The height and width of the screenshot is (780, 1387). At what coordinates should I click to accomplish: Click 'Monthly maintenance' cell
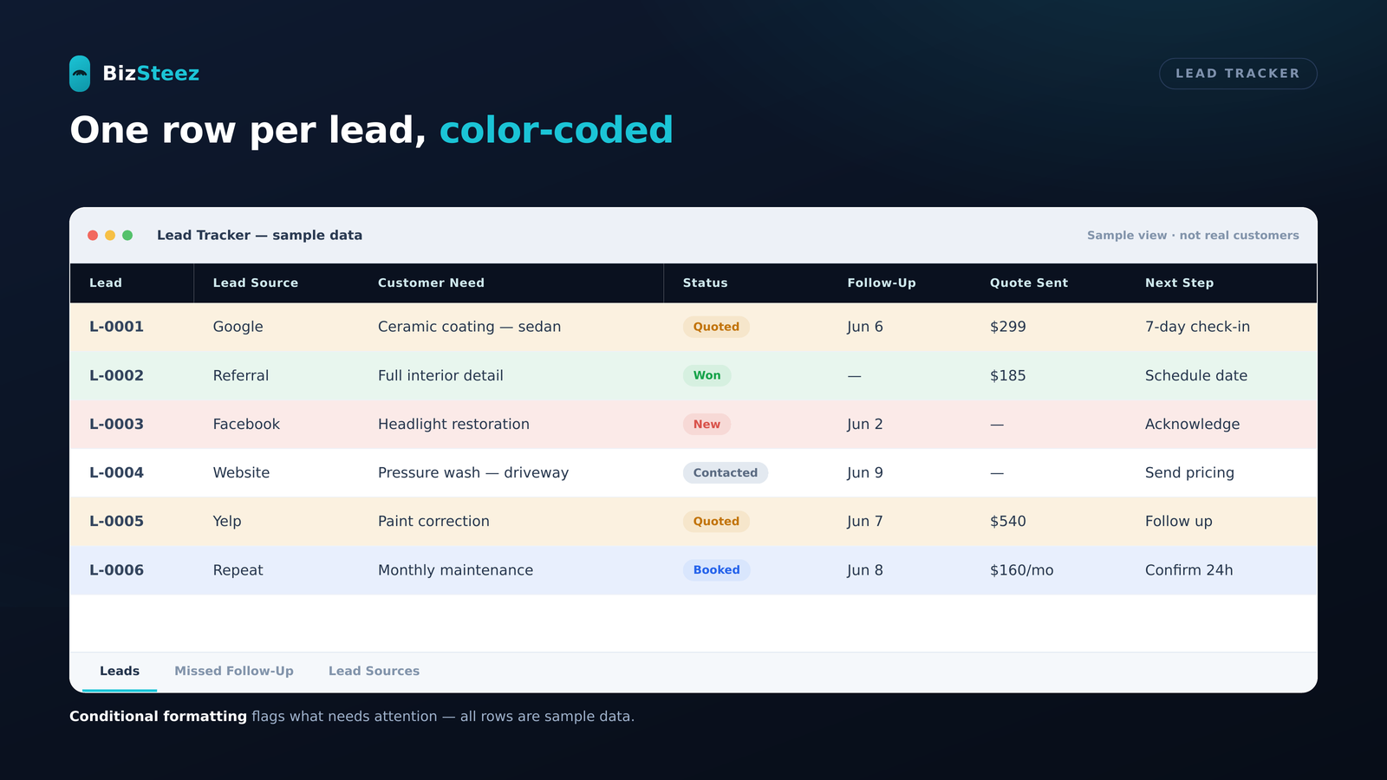(455, 569)
